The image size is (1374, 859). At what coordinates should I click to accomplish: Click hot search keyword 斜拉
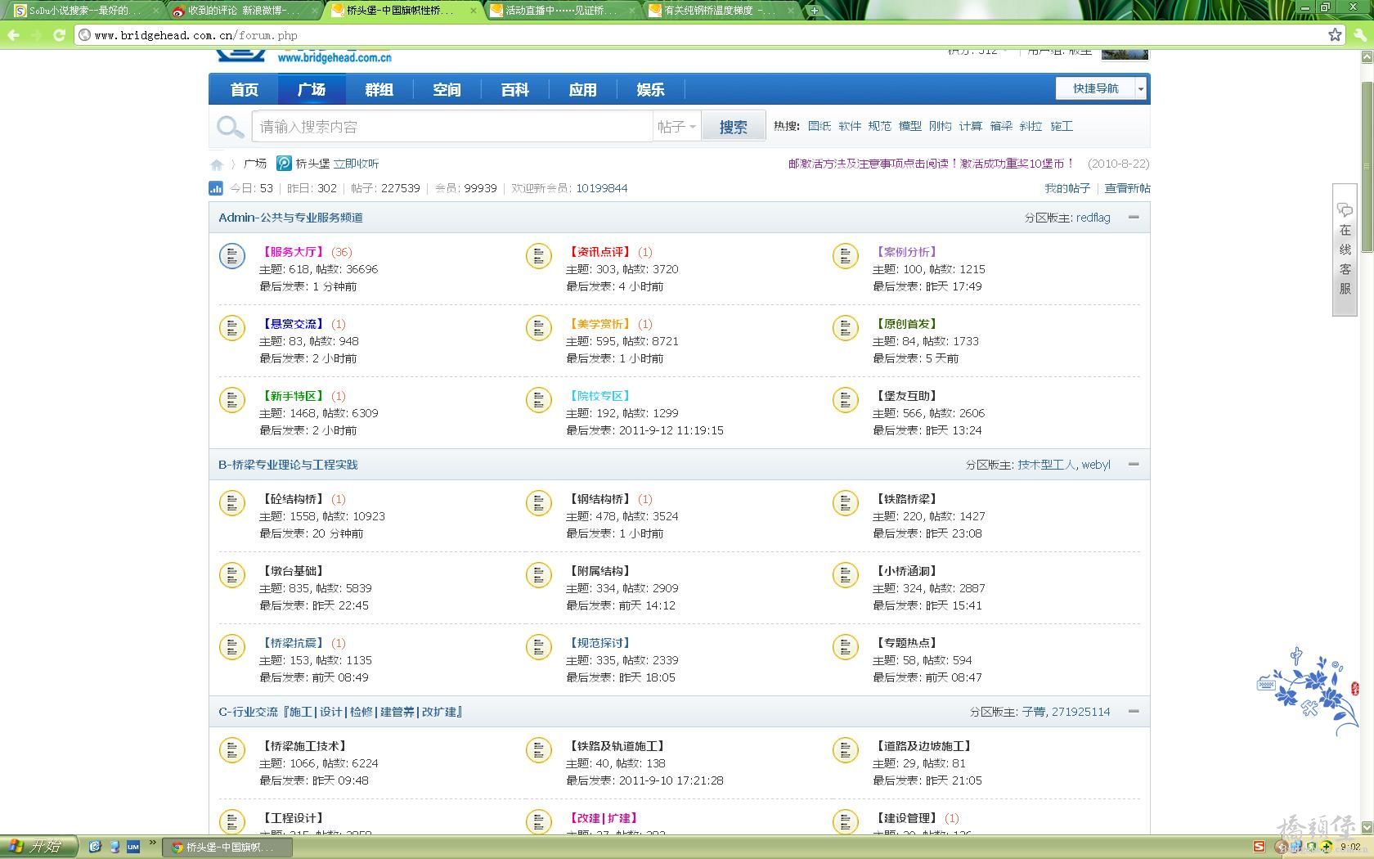pyautogui.click(x=1030, y=126)
